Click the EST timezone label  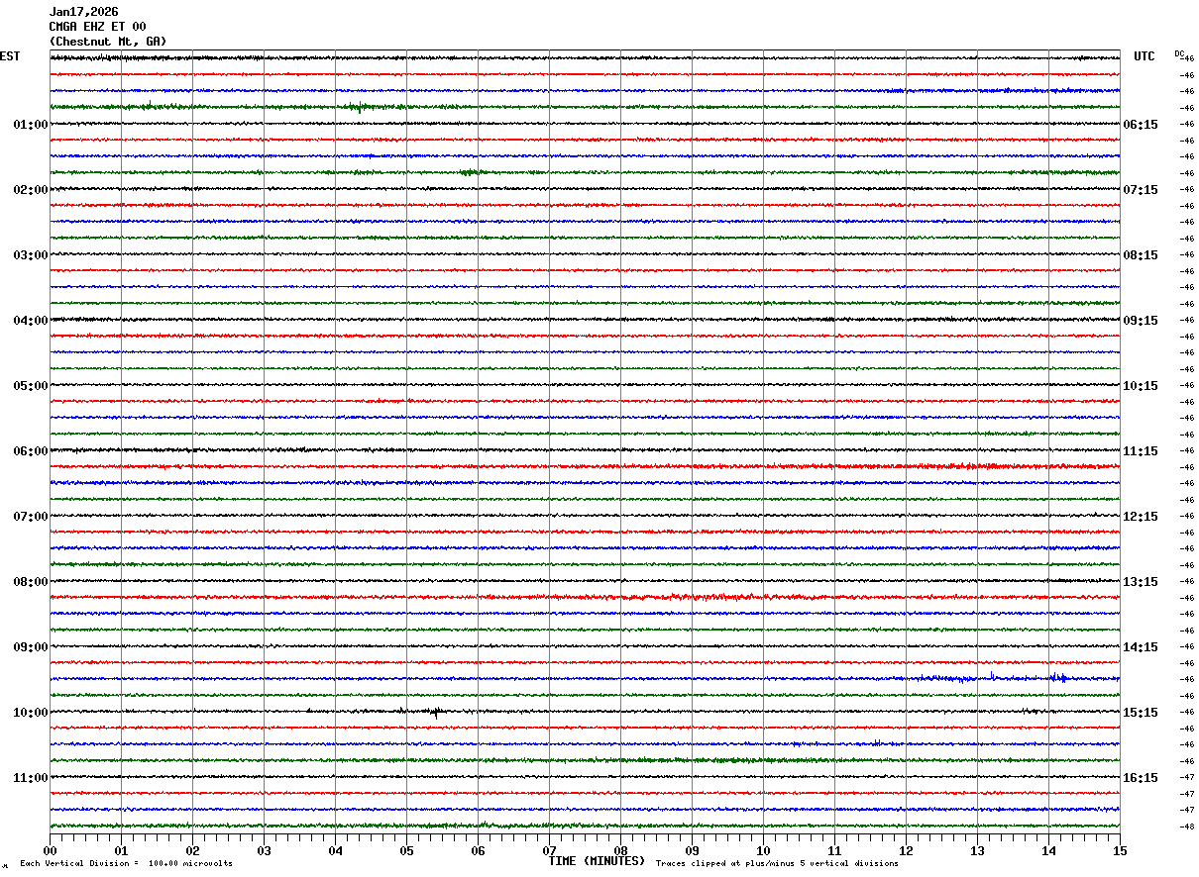point(10,56)
